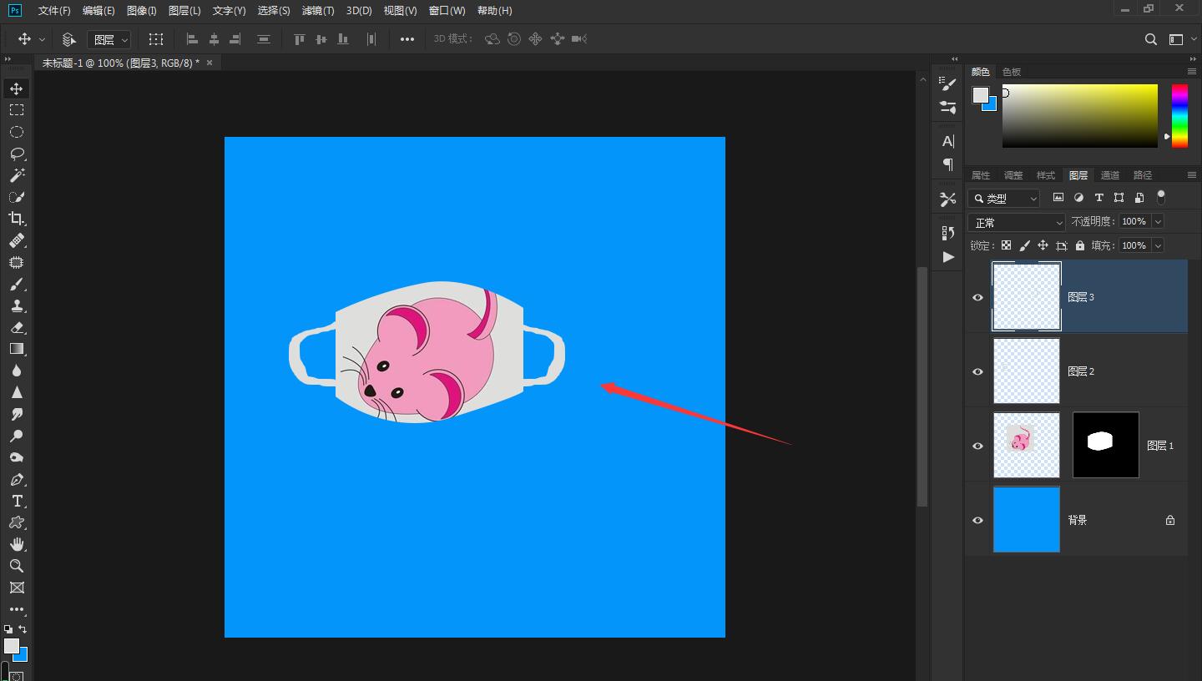
Task: Select the Eraser tool
Action: click(x=16, y=327)
